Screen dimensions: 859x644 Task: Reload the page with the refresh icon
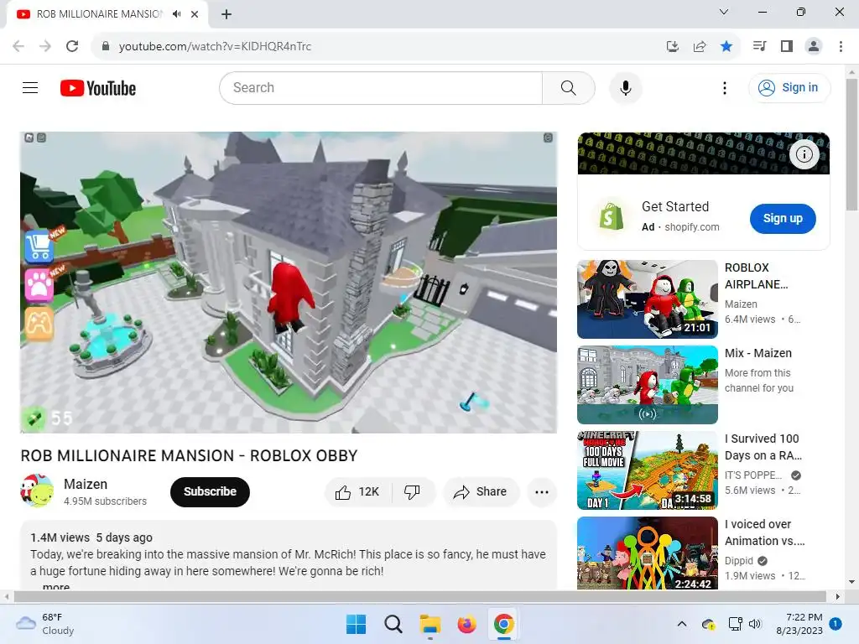pyautogui.click(x=72, y=46)
